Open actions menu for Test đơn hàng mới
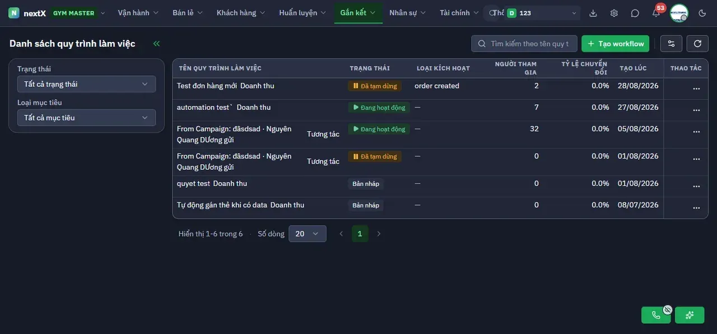 696,89
